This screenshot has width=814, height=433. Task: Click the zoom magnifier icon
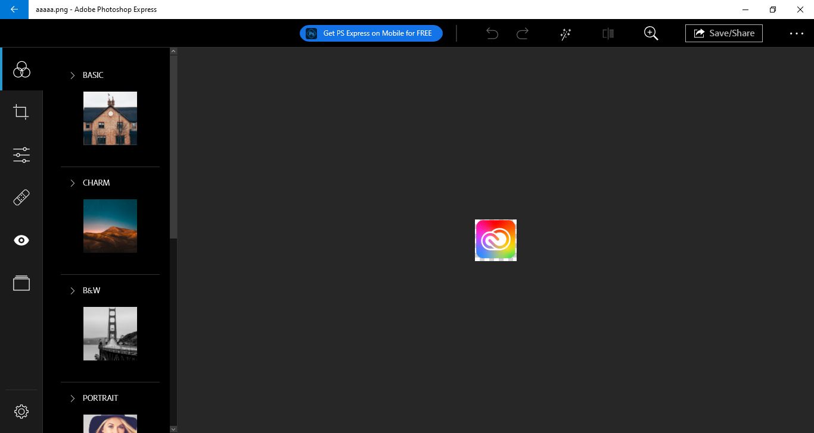tap(651, 33)
